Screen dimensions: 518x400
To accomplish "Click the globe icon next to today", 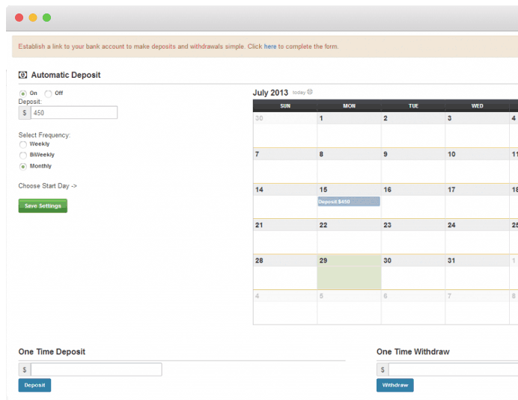I will tap(310, 92).
